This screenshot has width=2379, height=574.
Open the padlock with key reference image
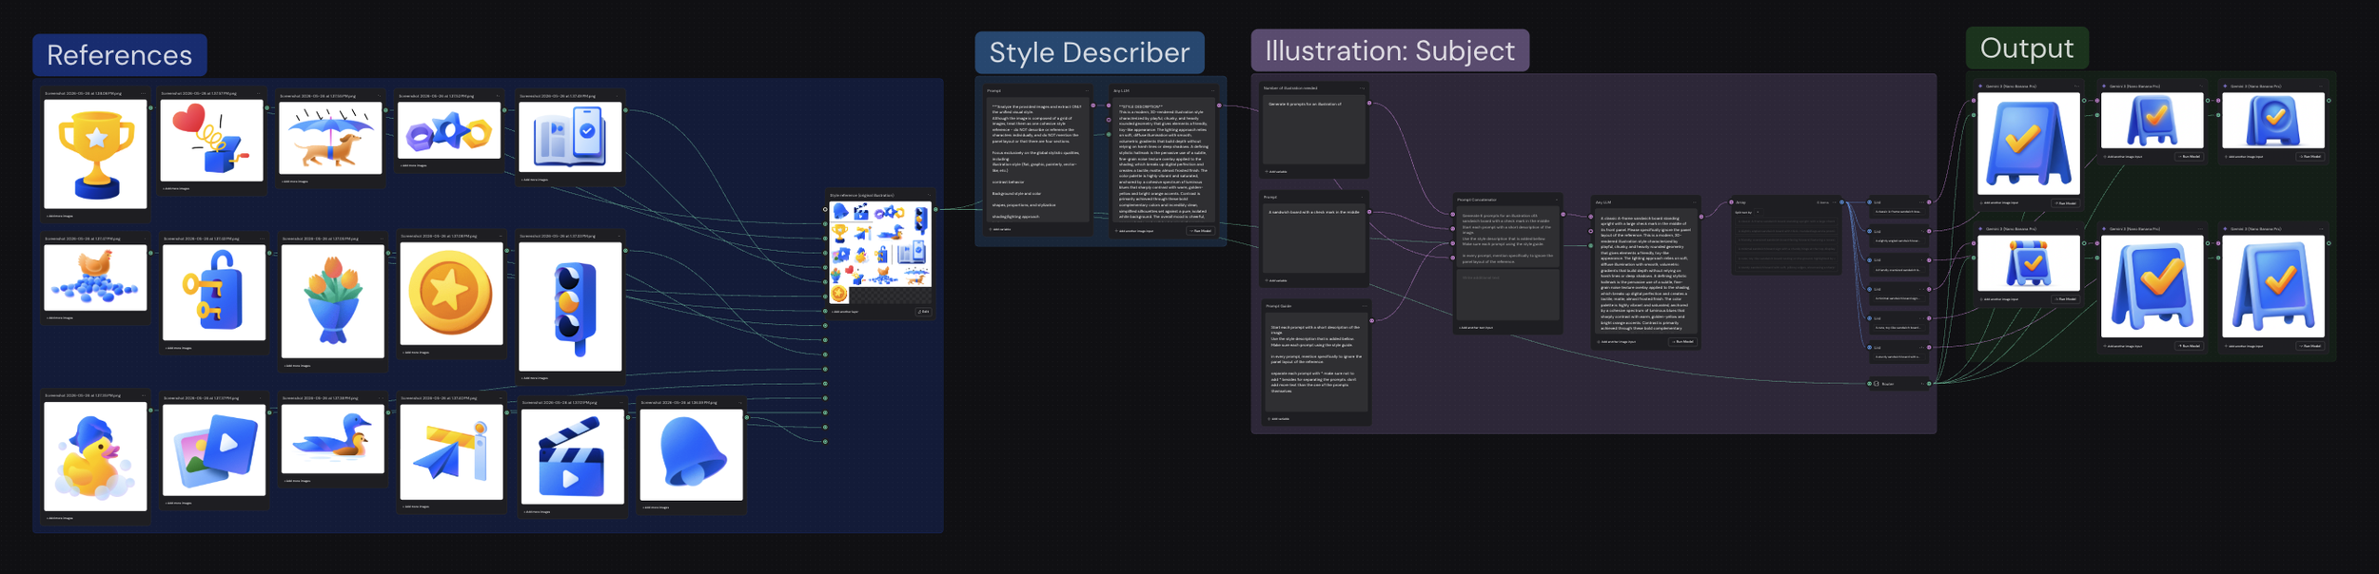point(214,292)
